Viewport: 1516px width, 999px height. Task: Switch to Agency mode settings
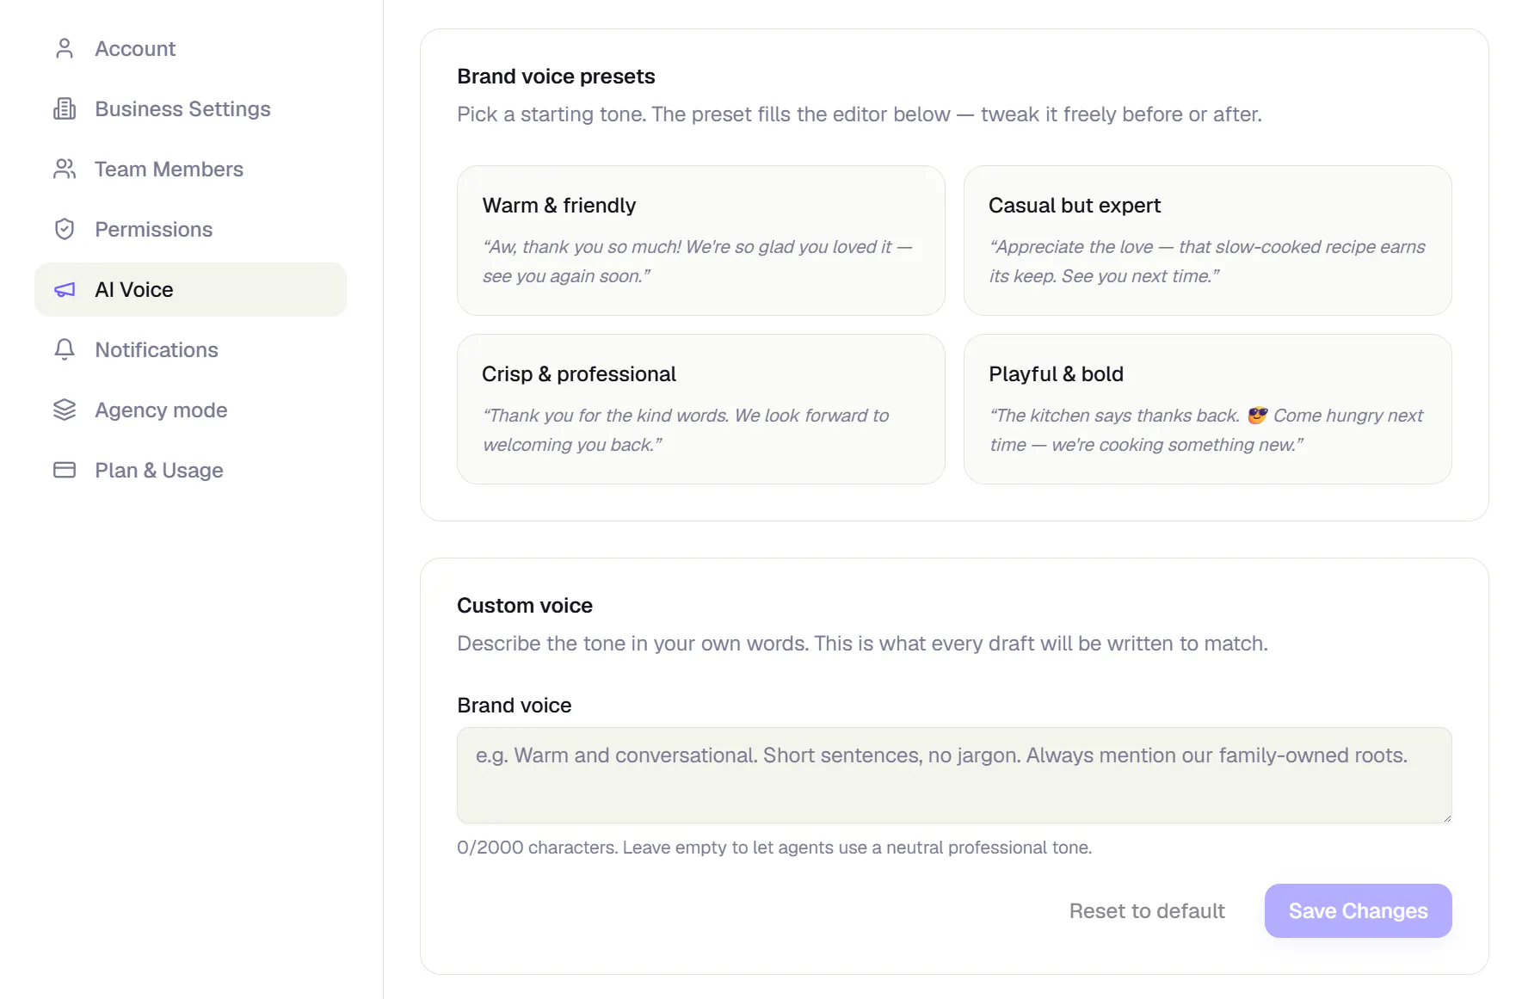point(190,410)
